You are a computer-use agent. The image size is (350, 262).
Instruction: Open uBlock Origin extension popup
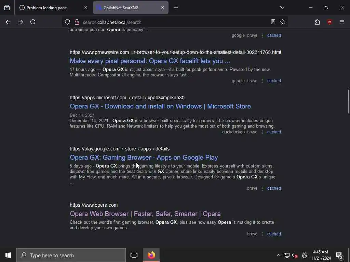(329, 22)
